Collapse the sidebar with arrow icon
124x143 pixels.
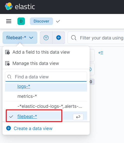pos(101,53)
